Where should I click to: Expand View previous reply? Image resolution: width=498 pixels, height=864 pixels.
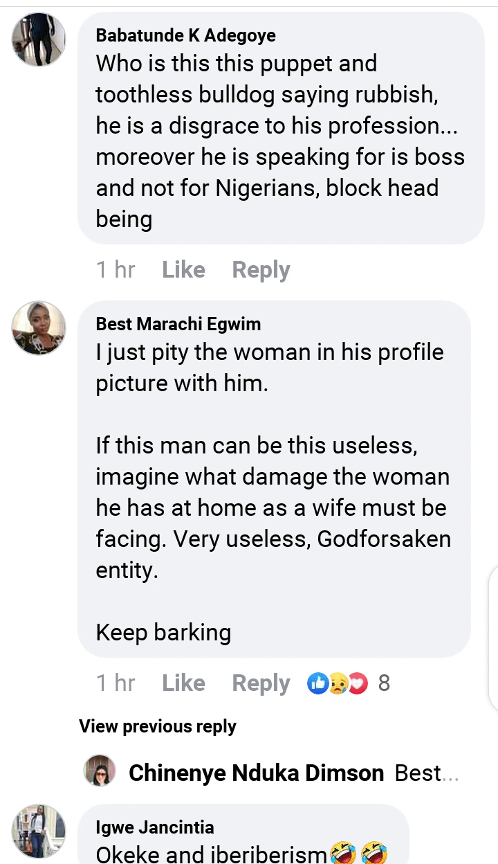click(x=158, y=726)
